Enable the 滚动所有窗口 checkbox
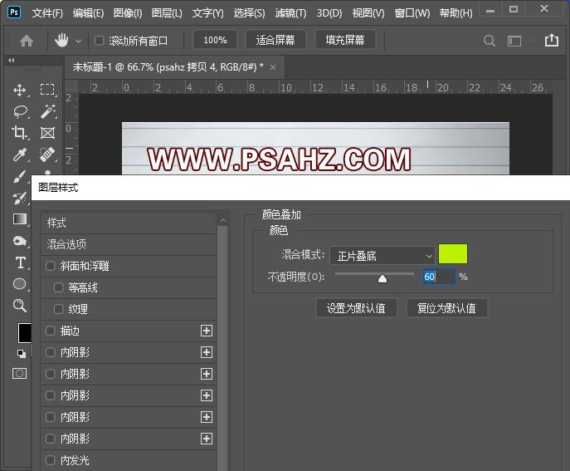The image size is (570, 471). pyautogui.click(x=99, y=40)
